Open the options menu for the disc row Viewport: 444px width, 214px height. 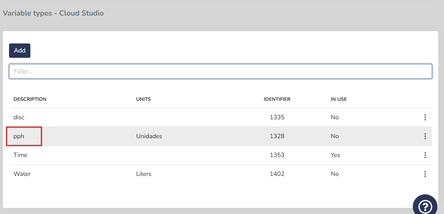click(425, 117)
